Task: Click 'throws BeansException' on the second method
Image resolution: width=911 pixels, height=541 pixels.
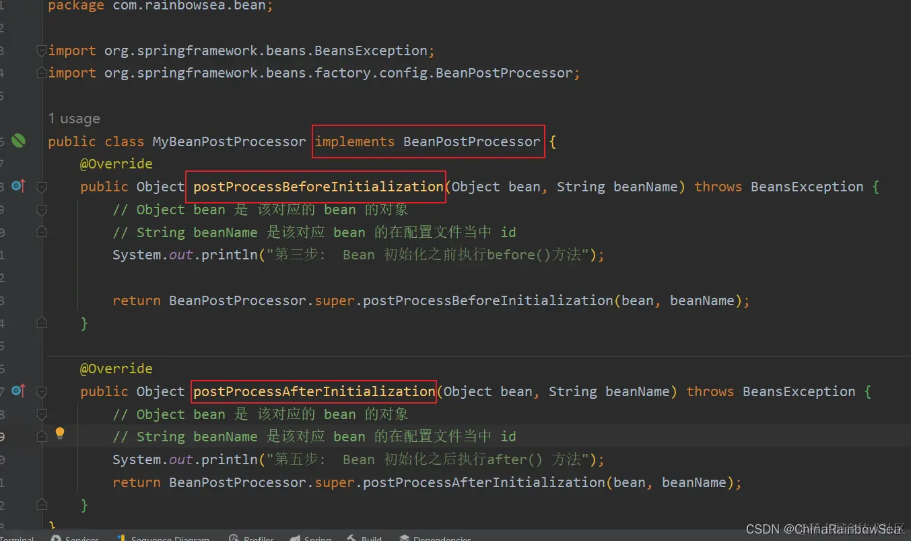Action: [771, 391]
